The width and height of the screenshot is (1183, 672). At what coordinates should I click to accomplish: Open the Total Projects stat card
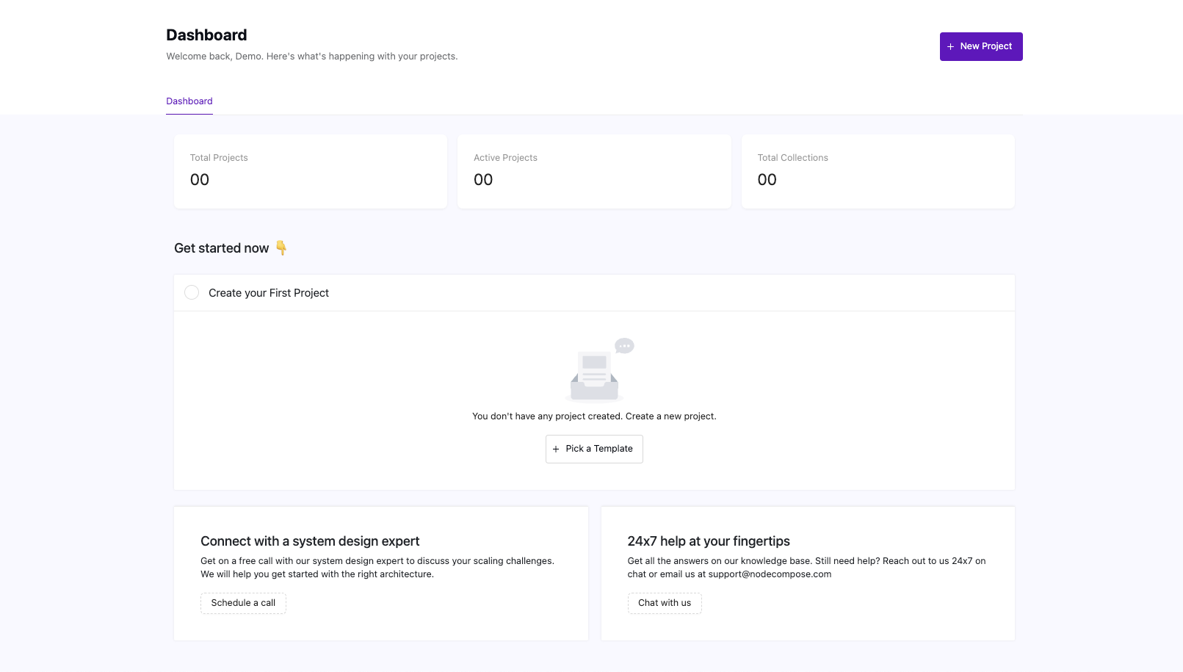tap(311, 171)
